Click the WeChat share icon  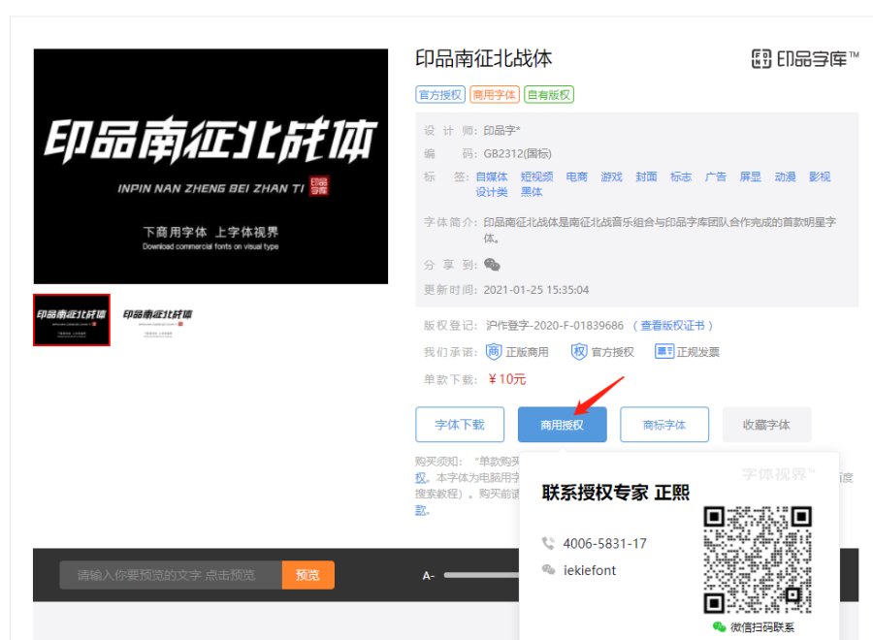pos(492,265)
